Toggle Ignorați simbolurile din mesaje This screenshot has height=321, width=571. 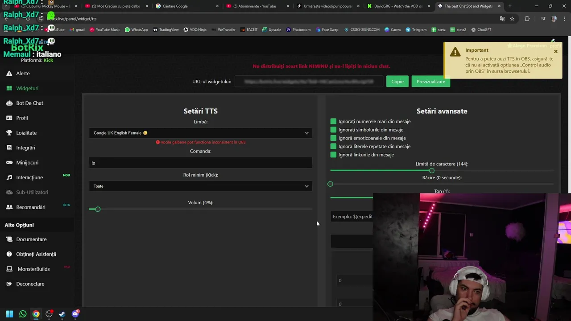pyautogui.click(x=333, y=130)
